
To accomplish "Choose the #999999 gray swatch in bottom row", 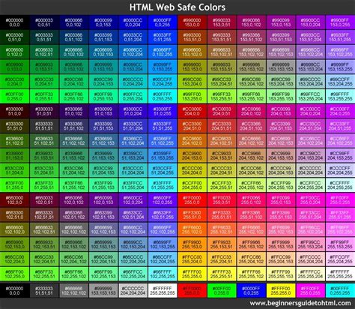I will click(x=103, y=290).
